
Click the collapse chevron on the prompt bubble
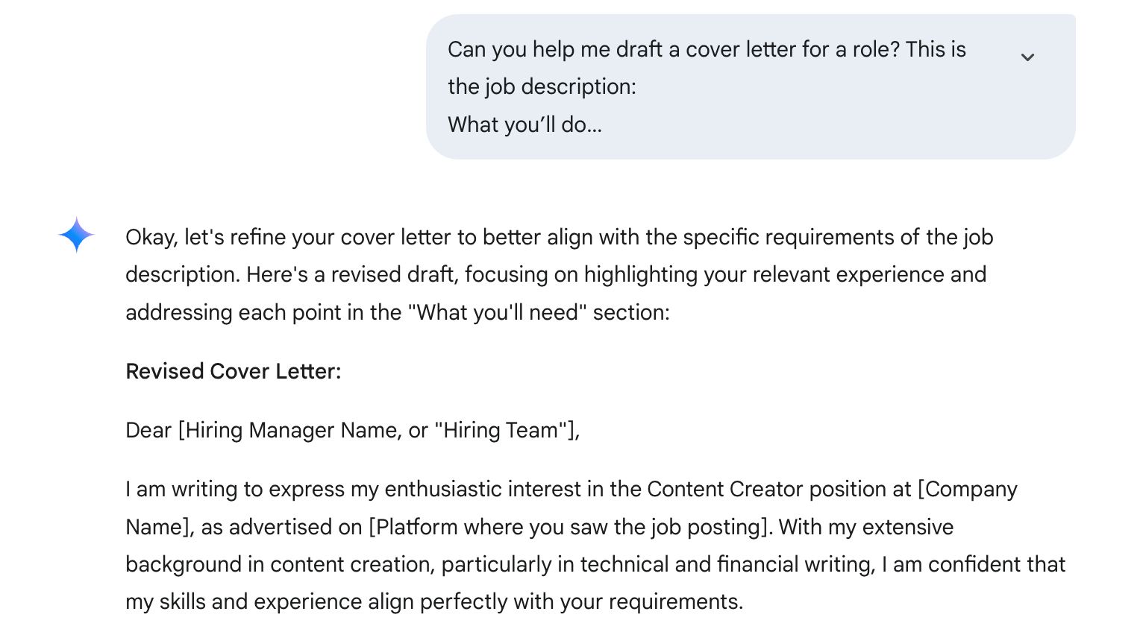1027,57
